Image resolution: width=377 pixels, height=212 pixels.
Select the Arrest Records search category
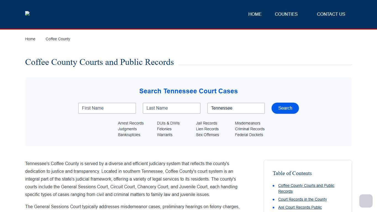click(131, 123)
